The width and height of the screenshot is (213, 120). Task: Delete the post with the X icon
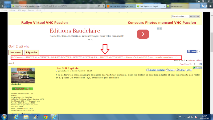(x=187, y=70)
